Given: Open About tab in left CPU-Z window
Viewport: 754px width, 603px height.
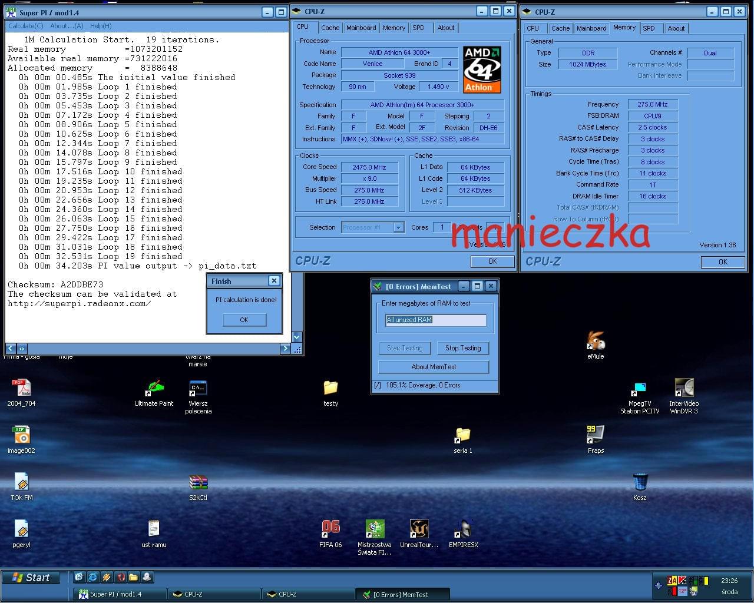Looking at the screenshot, I should click(446, 28).
